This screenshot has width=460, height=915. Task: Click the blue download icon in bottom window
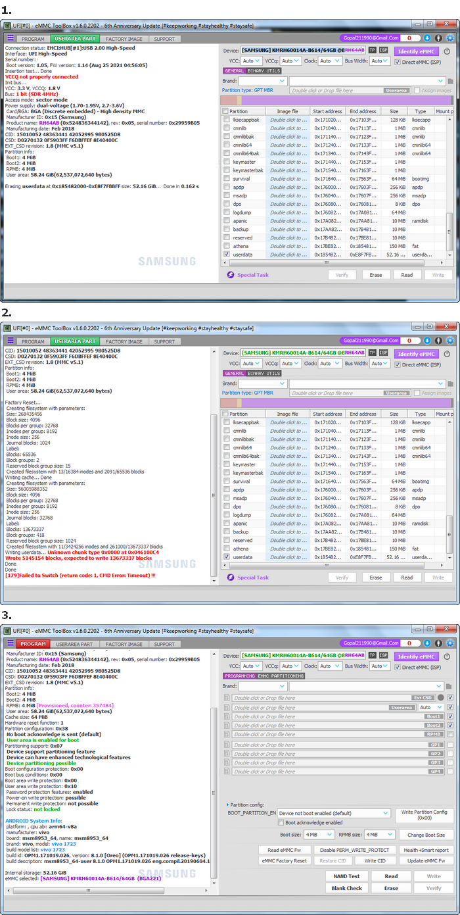click(427, 643)
